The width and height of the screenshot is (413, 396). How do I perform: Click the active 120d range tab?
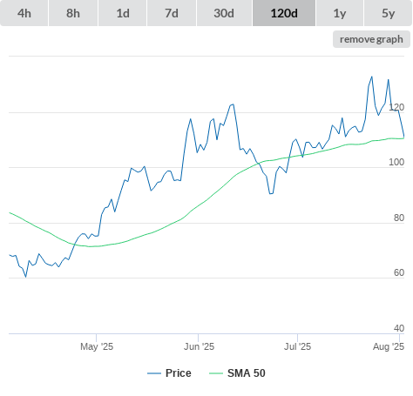pos(284,13)
